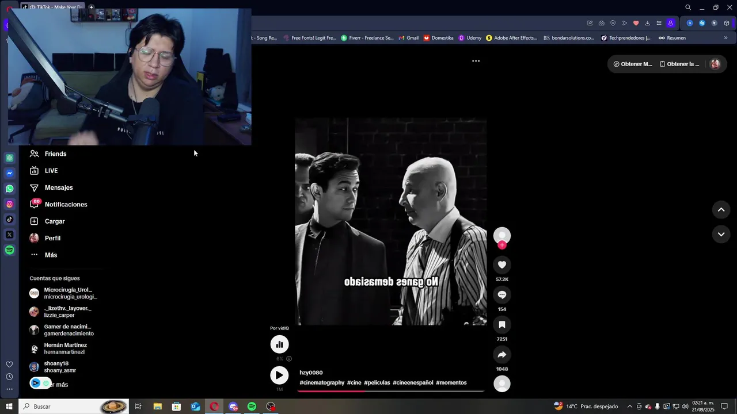Open the Resumen bookmark
Screen dimensions: 737x414
(672, 38)
